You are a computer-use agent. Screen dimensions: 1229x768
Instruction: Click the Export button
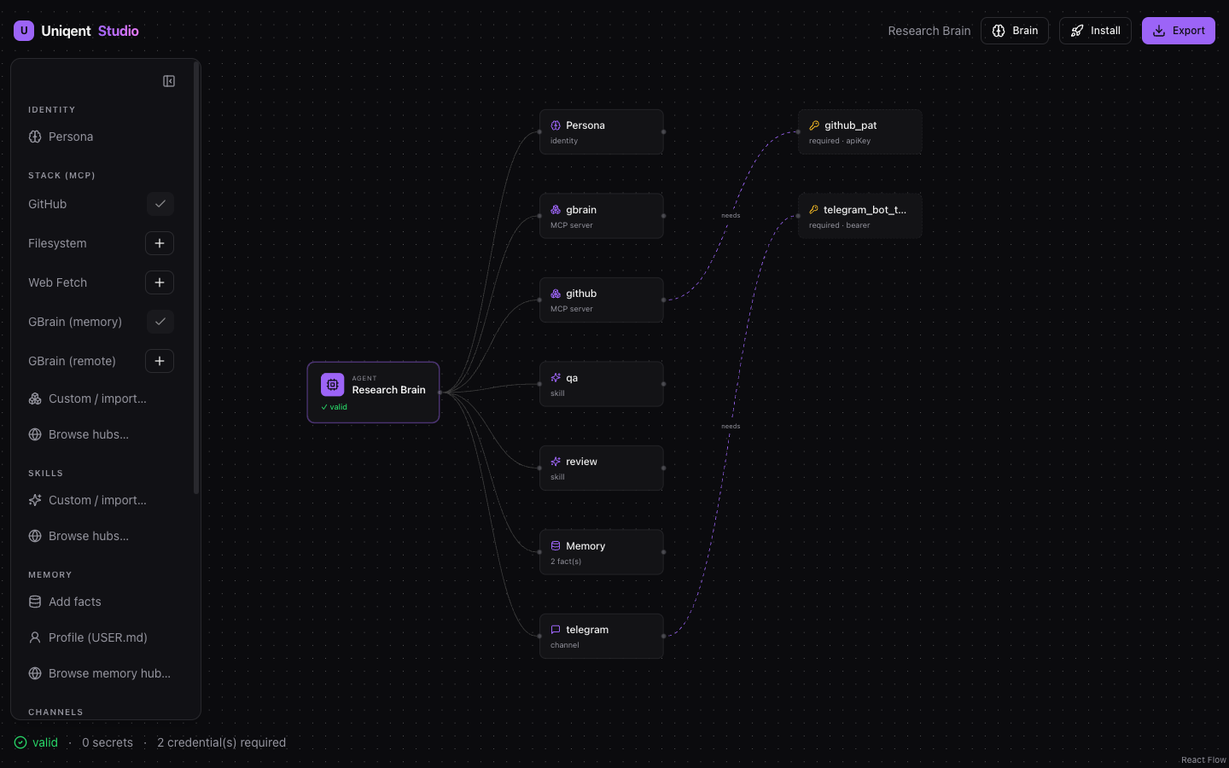(1179, 31)
